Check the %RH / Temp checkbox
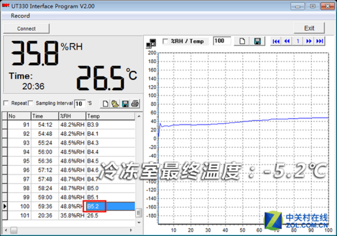 click(x=165, y=41)
